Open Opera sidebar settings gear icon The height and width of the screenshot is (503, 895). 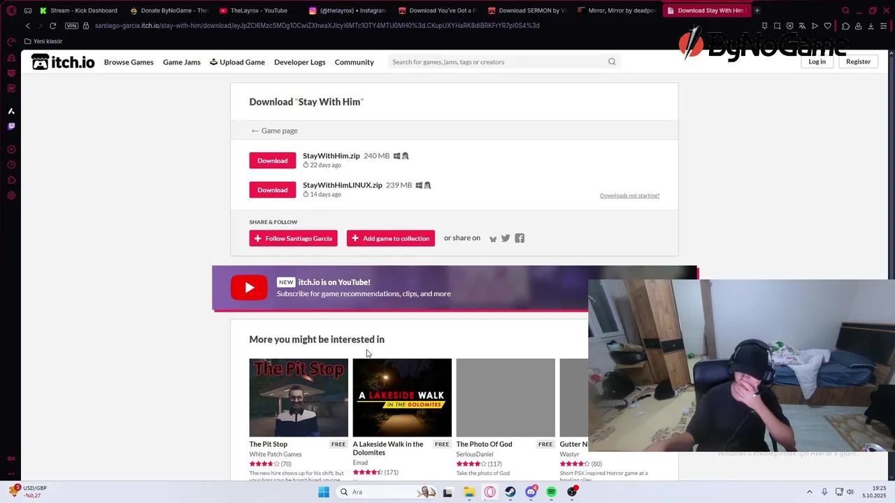tap(11, 196)
